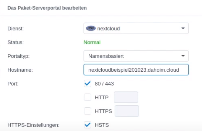Click the Status label
Screen dimensions: 202x131
click(16, 42)
